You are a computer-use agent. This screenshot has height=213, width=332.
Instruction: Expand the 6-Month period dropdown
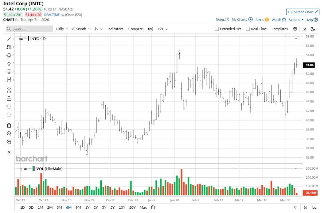tap(81, 29)
